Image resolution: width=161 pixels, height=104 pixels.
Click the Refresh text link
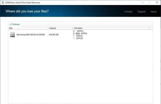pyautogui.click(x=16, y=24)
